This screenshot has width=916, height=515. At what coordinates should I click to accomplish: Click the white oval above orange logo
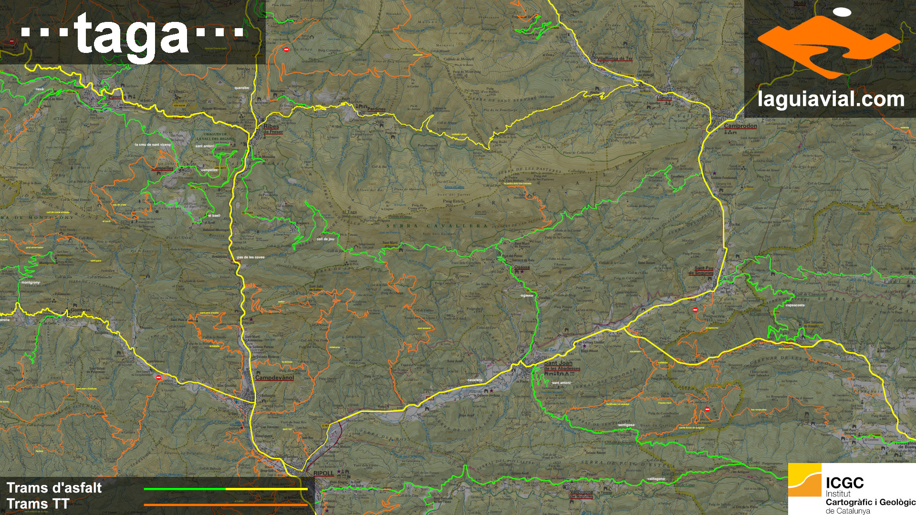point(842,12)
